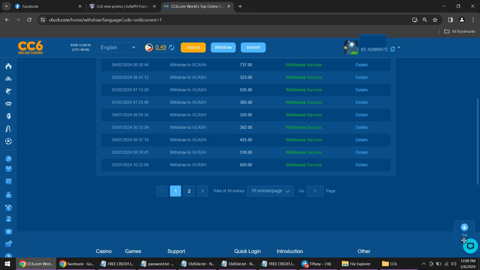Screen dimensions: 480x270
Task: Open the browser zoom magnifier icon
Action: tap(425, 20)
